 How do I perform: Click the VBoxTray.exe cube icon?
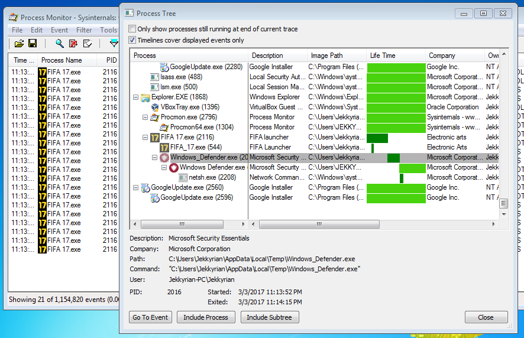coord(155,107)
